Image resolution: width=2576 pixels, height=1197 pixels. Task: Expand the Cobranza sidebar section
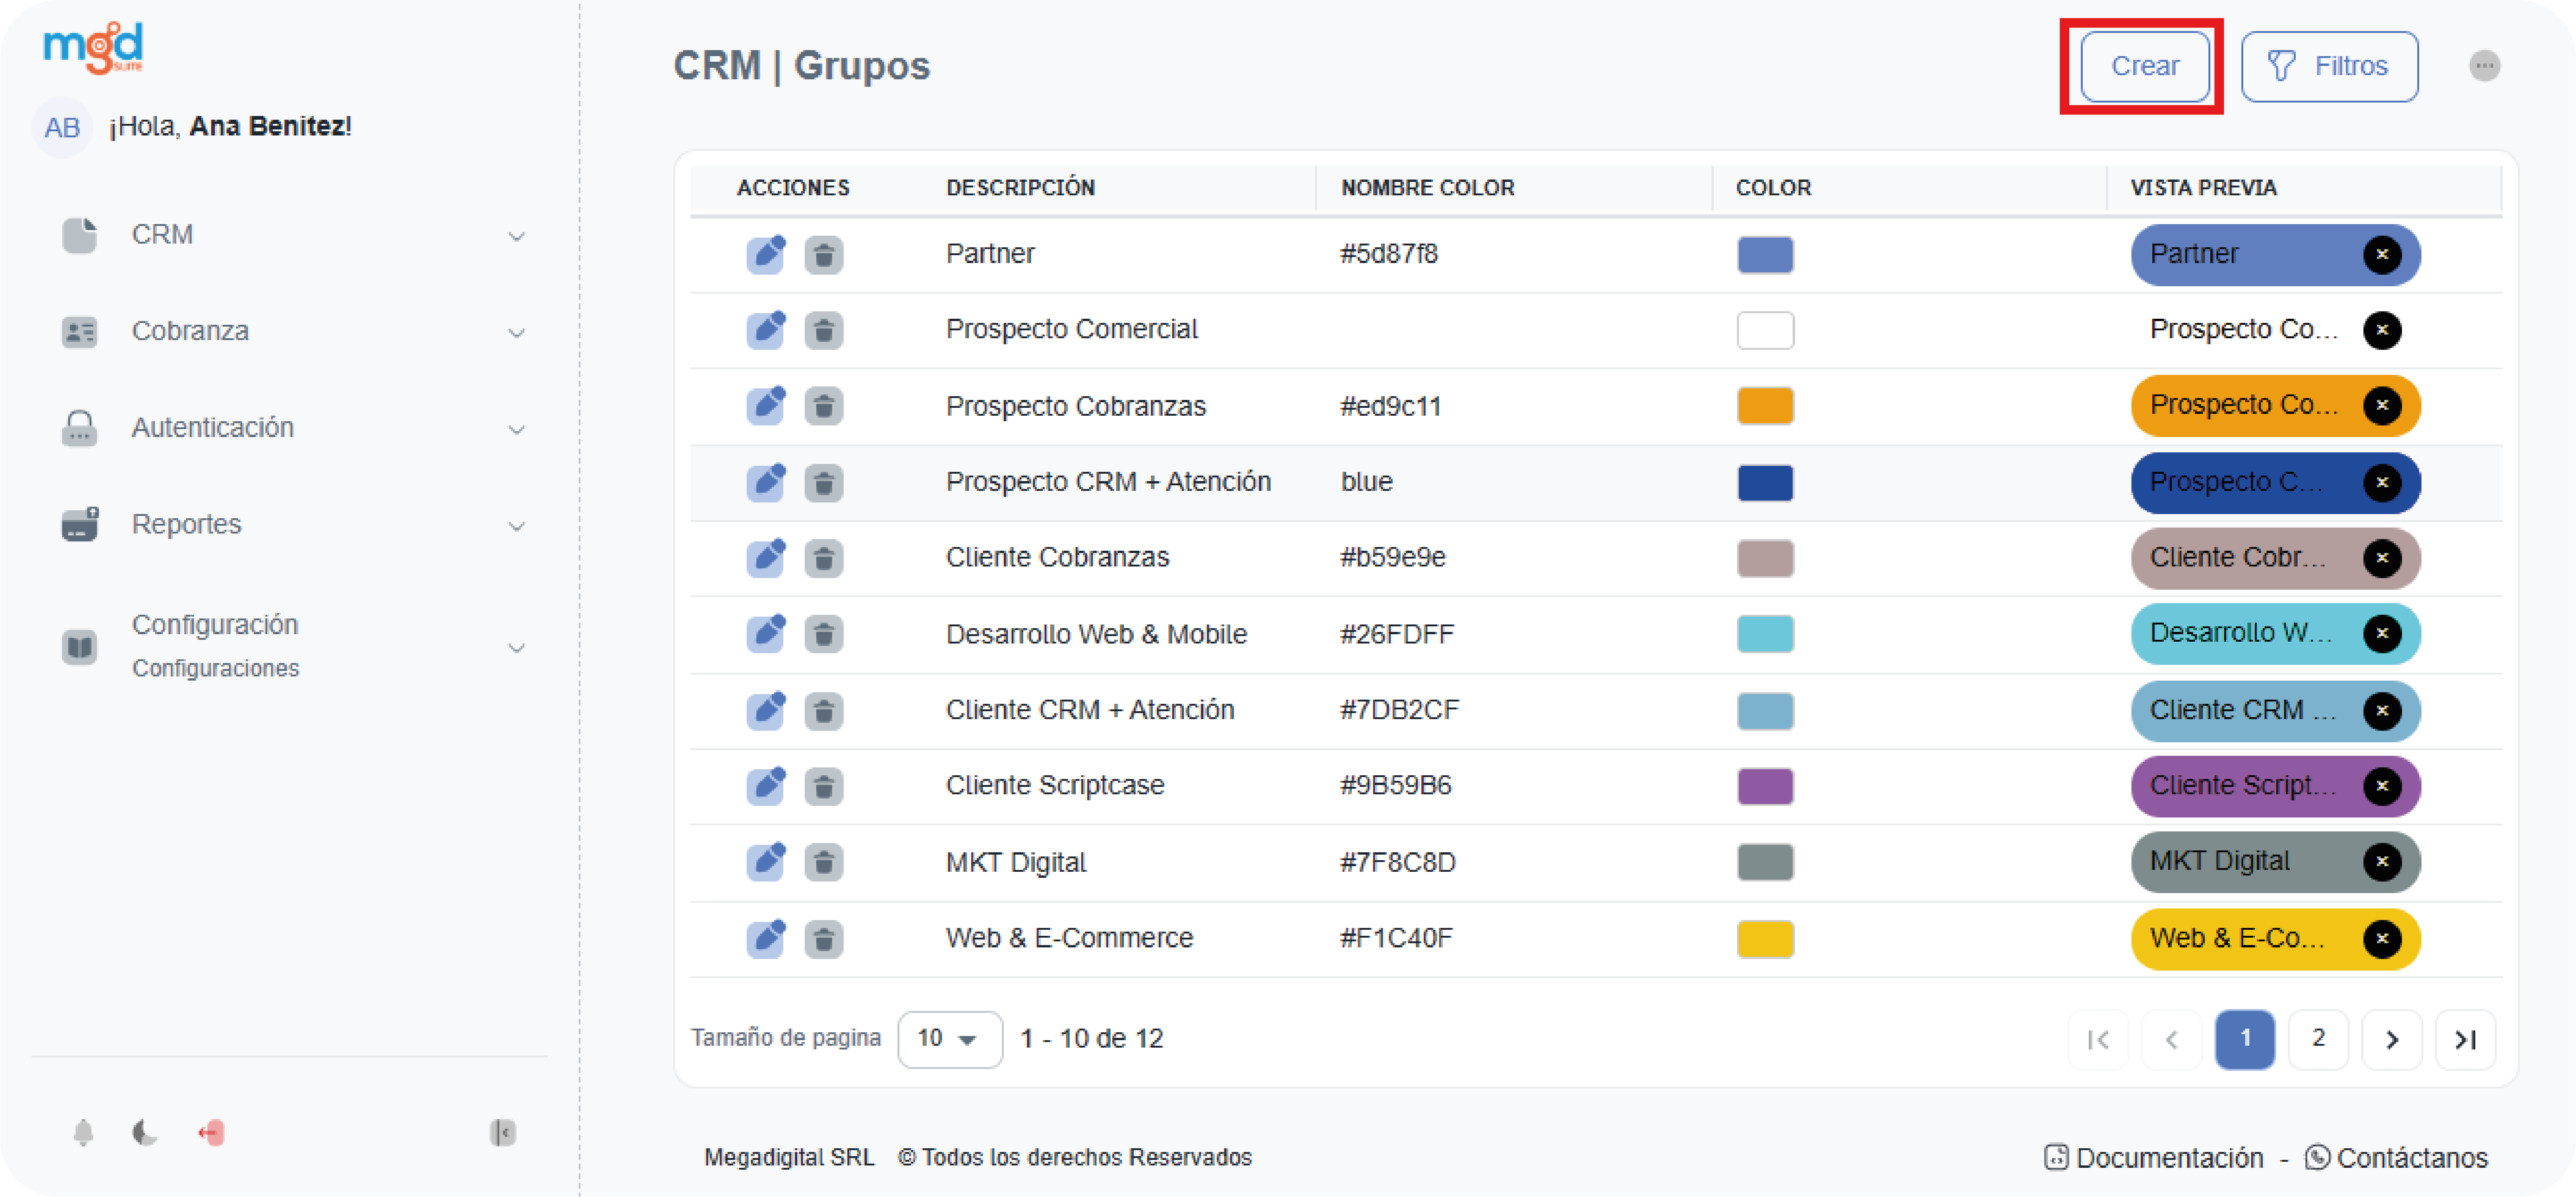click(x=290, y=331)
